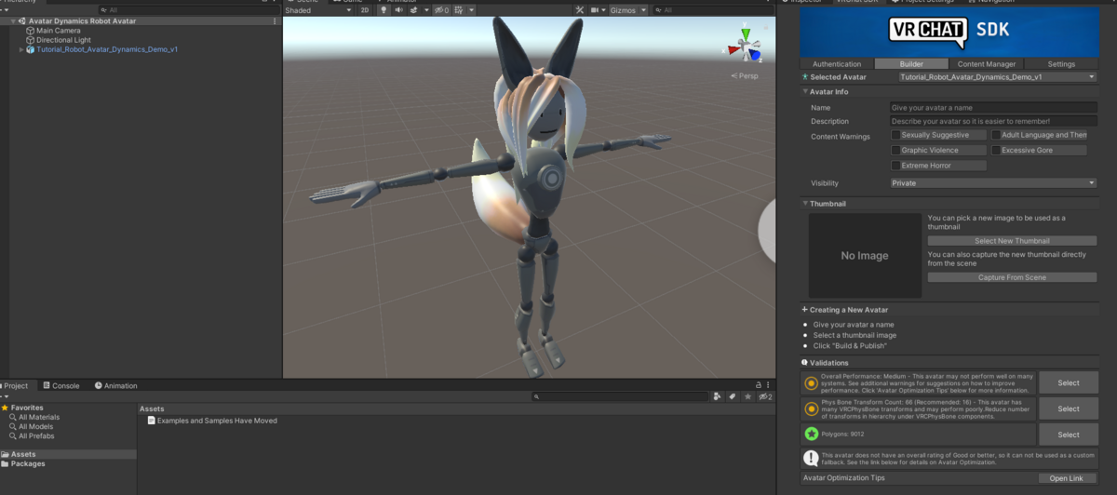This screenshot has height=495, width=1117.
Task: Click the avatar Name input field
Action: (x=993, y=108)
